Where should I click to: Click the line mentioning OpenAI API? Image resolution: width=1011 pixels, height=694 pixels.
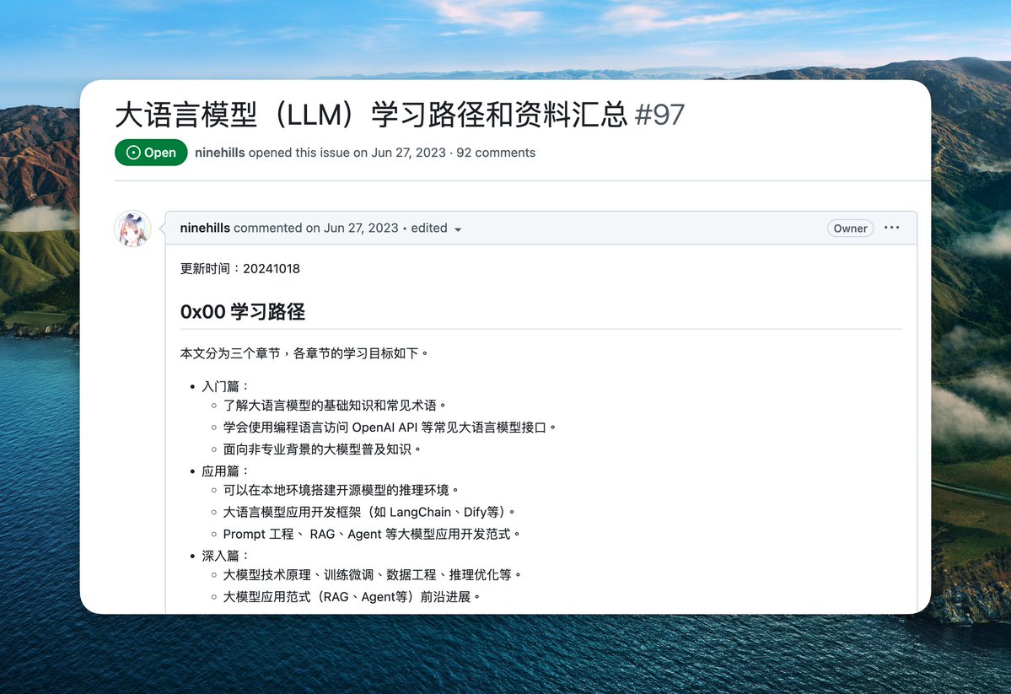coord(390,428)
